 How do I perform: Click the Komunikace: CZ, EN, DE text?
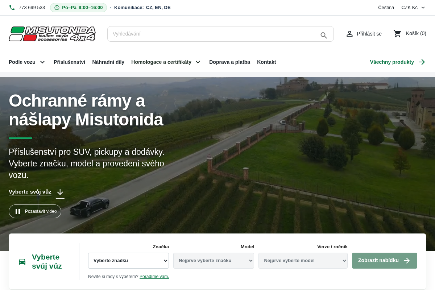(142, 8)
